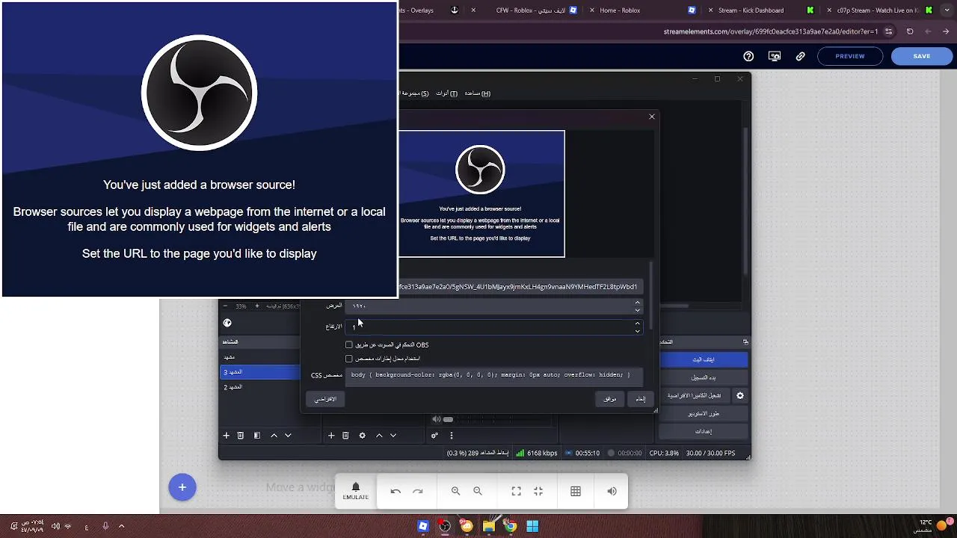957x538 pixels.
Task: Toggle the grid overlay
Action: 576,491
